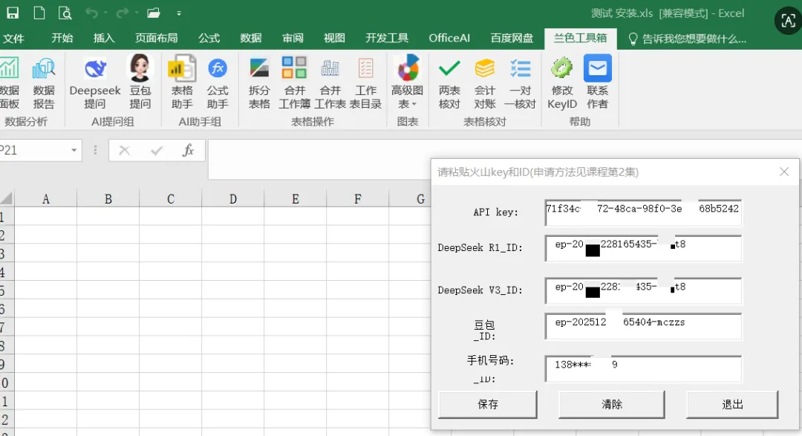Switch to the 页面布局 page layout tab
Viewport: 802px width, 436px height.
tap(157, 39)
